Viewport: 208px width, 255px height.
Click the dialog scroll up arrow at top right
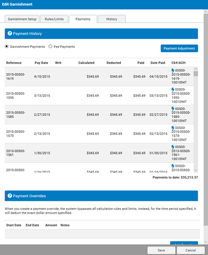(206, 12)
